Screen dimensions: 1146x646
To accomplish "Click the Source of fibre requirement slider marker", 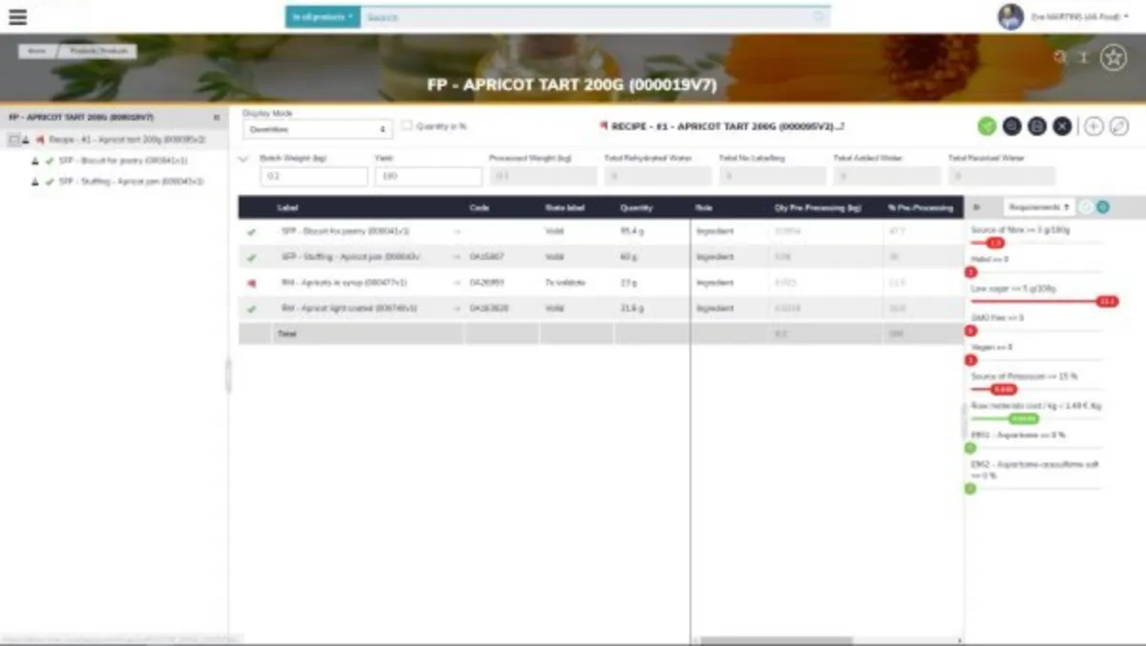I will tap(995, 244).
